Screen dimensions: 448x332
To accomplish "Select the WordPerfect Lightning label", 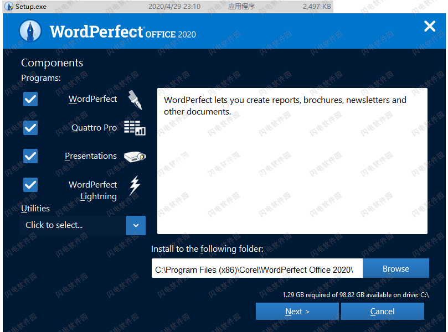I will click(92, 190).
